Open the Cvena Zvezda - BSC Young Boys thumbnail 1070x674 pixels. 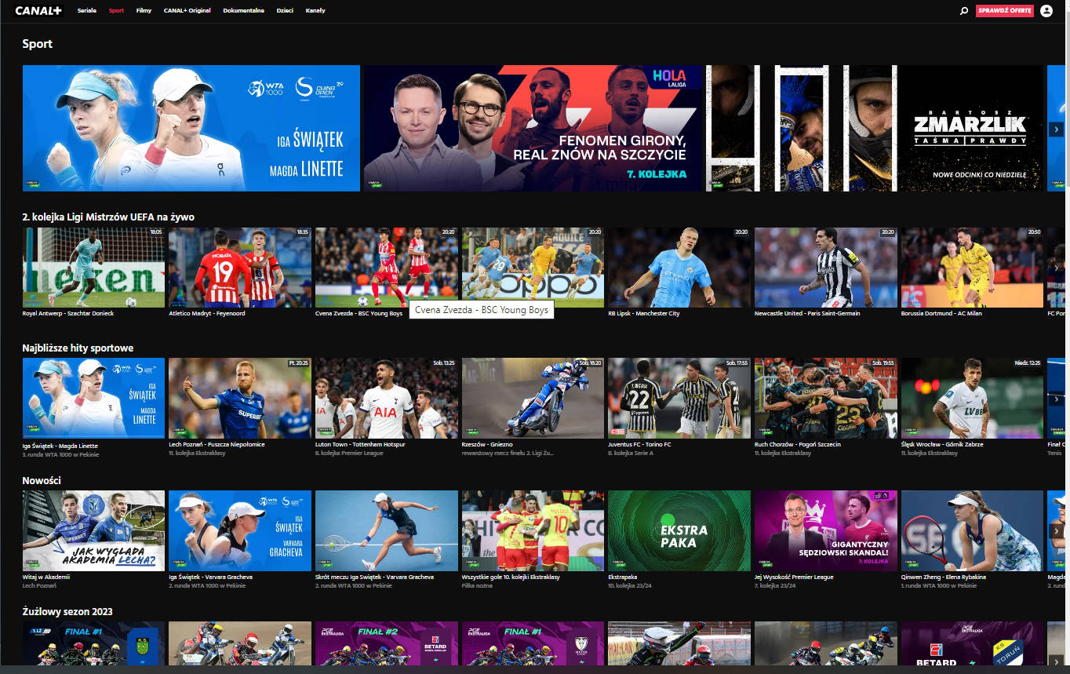point(387,268)
